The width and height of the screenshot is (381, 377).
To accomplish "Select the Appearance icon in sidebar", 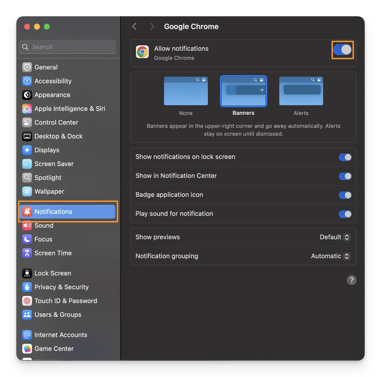I will (27, 95).
